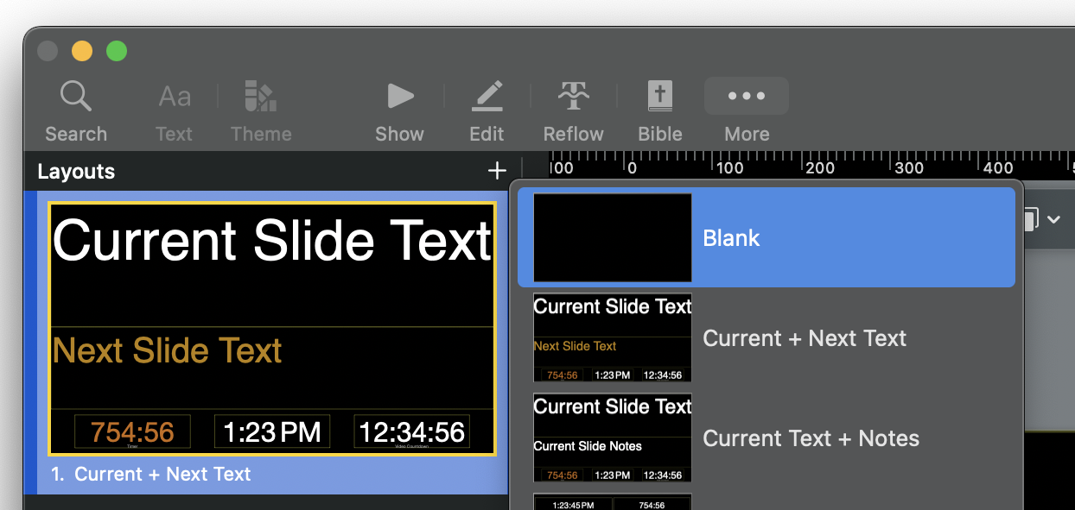This screenshot has width=1075, height=510.
Task: Click the 12:34:56 video countdown in layout
Action: [411, 431]
